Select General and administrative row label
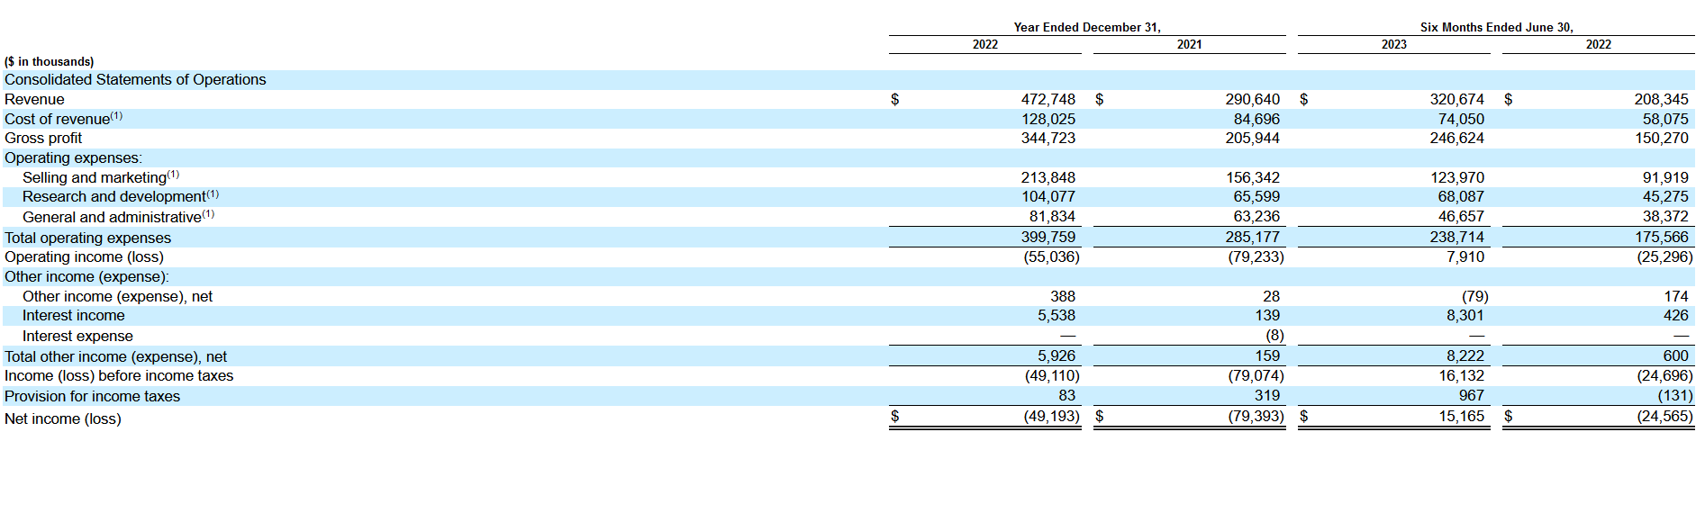Viewport: 1696px width, 513px height. (118, 217)
